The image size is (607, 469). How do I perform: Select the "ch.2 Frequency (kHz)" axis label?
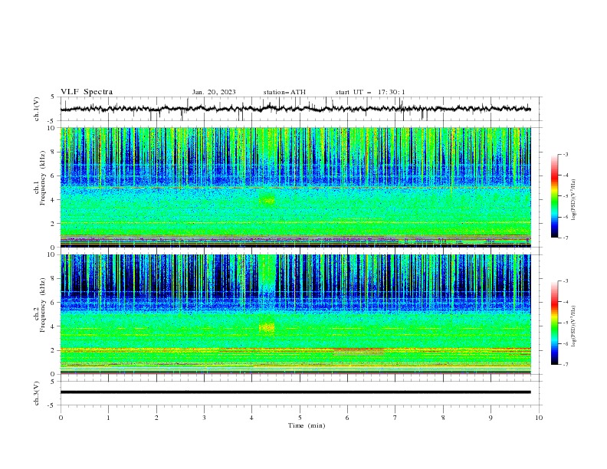click(40, 305)
